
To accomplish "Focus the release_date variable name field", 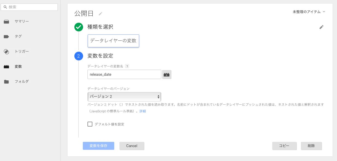I will click(x=124, y=74).
